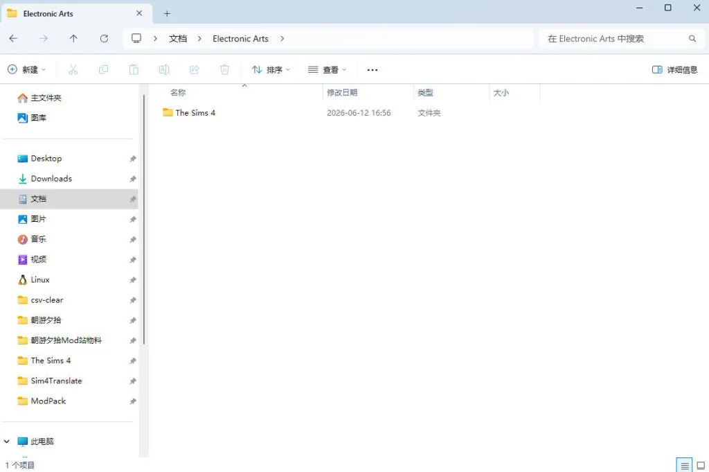The image size is (709, 472).
Task: Select the Electronic Arts tab
Action: pyautogui.click(x=76, y=14)
